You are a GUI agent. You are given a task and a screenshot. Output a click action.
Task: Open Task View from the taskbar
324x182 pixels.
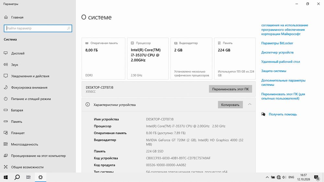[29, 177]
